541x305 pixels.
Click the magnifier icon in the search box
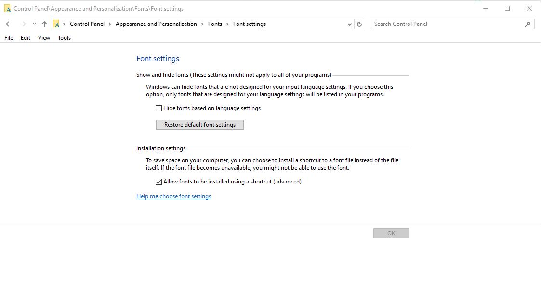click(x=528, y=24)
